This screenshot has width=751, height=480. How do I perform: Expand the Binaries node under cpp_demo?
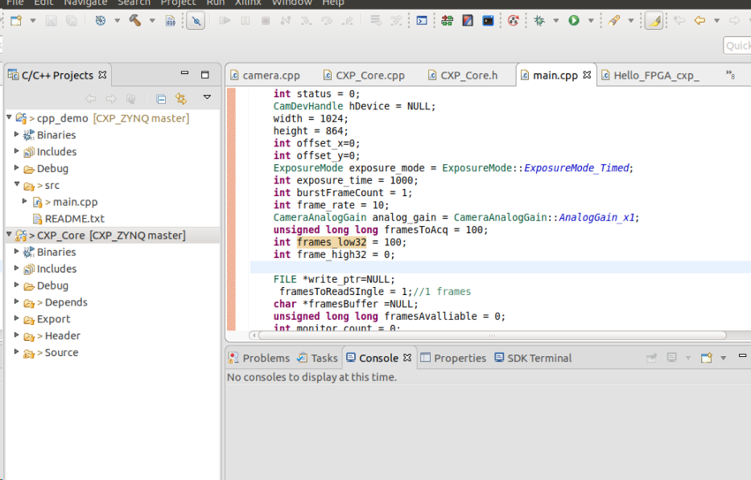[17, 135]
